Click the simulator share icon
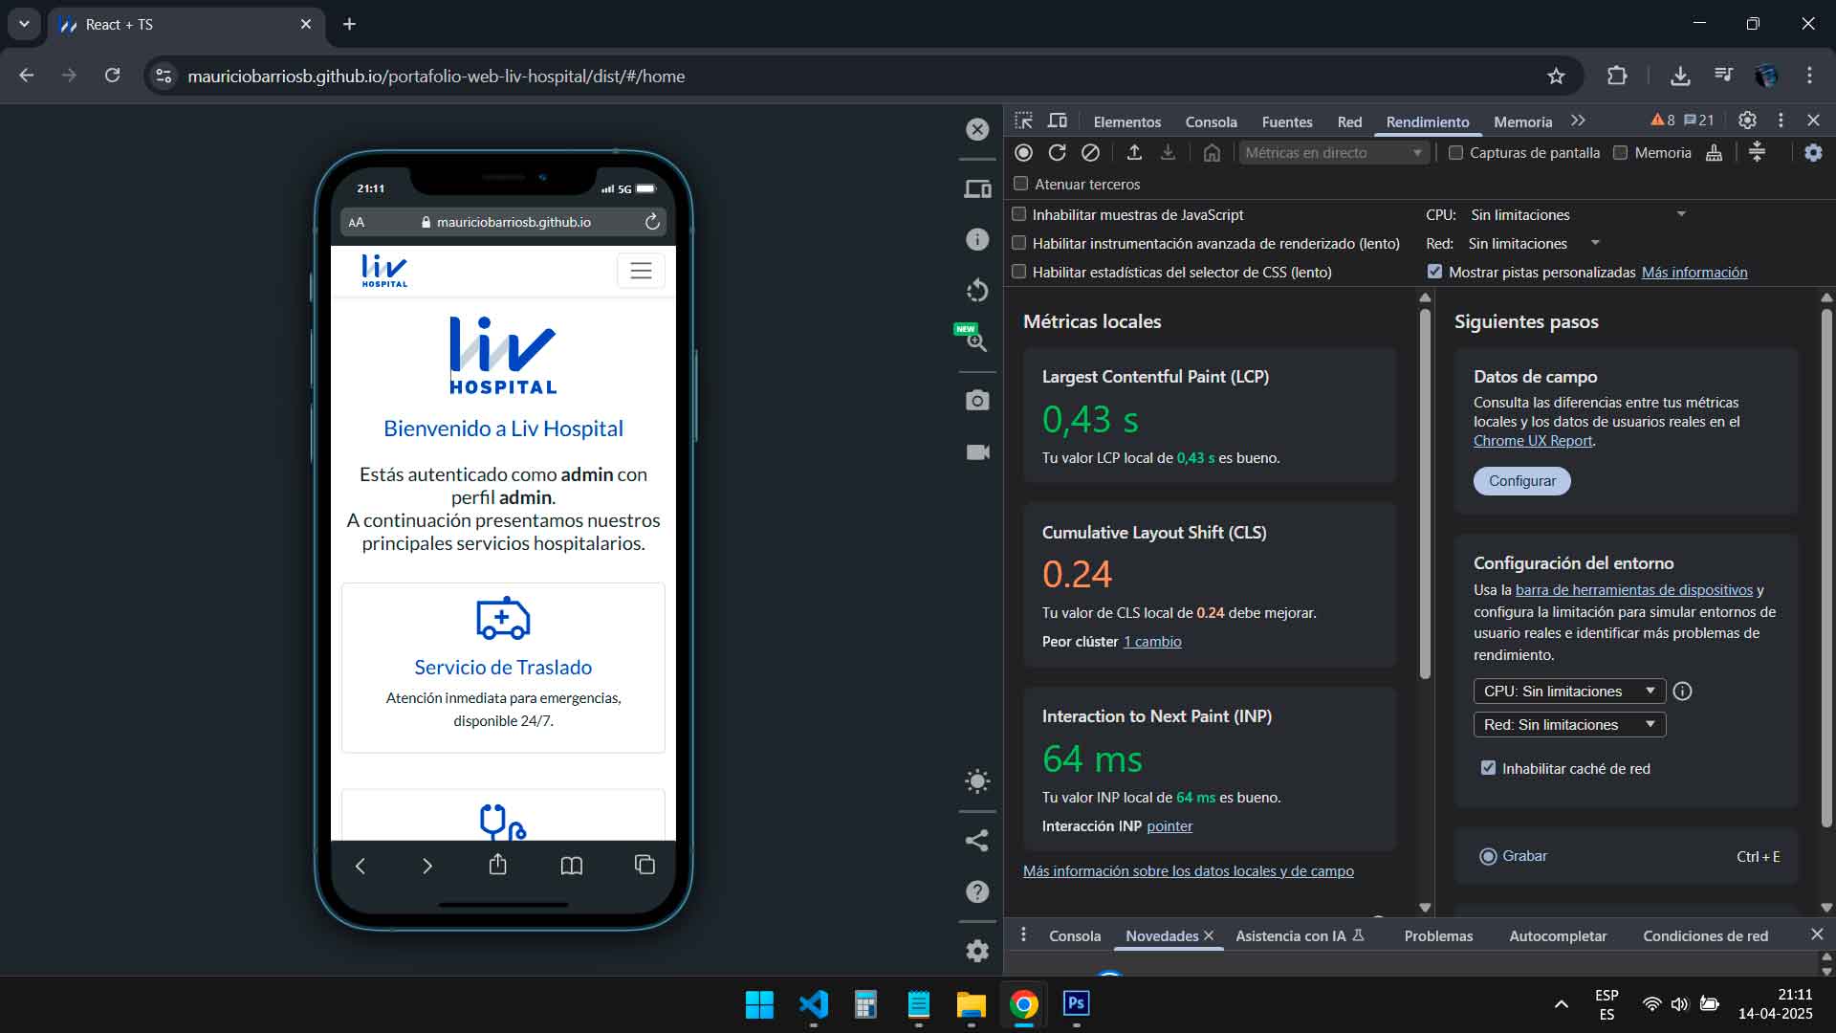Viewport: 1836px width, 1033px height. [x=977, y=841]
